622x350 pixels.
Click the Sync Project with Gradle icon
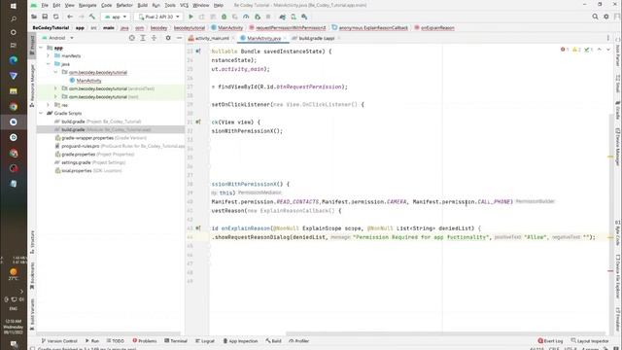pos(283,17)
